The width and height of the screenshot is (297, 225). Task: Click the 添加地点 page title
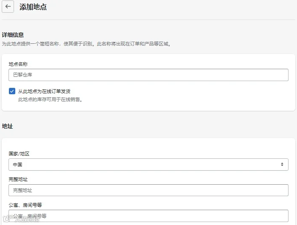click(x=33, y=7)
